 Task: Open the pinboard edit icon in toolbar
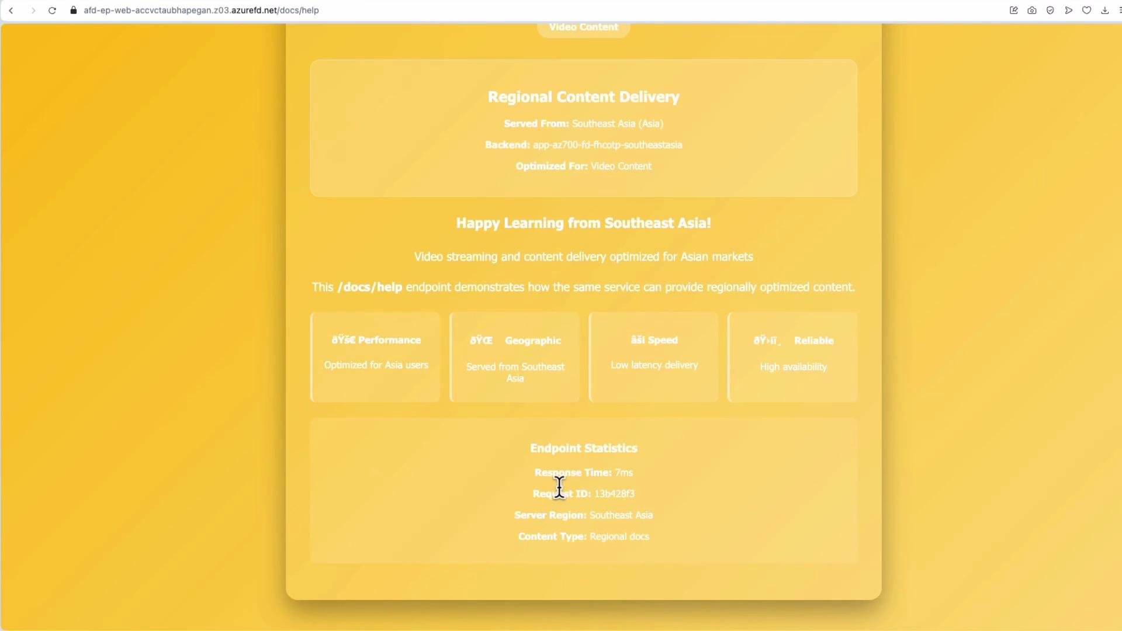(x=1014, y=11)
